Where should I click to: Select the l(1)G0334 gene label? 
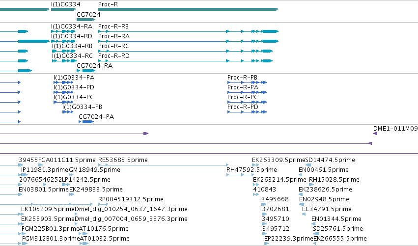66,4
